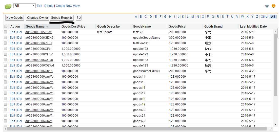Sort by Last Modified Date header
The width and height of the screenshot is (279, 132).
coord(253,27)
